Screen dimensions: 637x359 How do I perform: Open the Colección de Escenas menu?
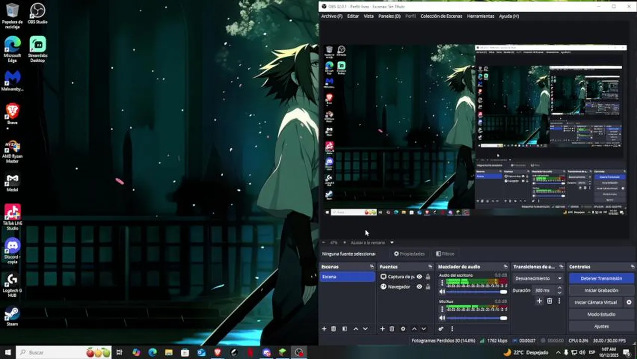point(441,16)
